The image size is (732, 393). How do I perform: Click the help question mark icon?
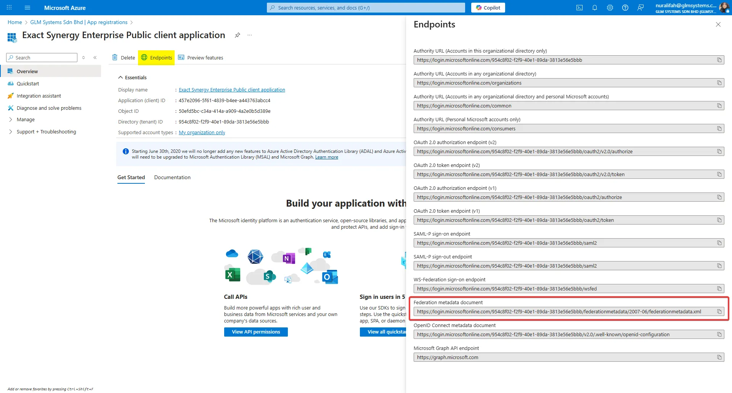click(625, 8)
